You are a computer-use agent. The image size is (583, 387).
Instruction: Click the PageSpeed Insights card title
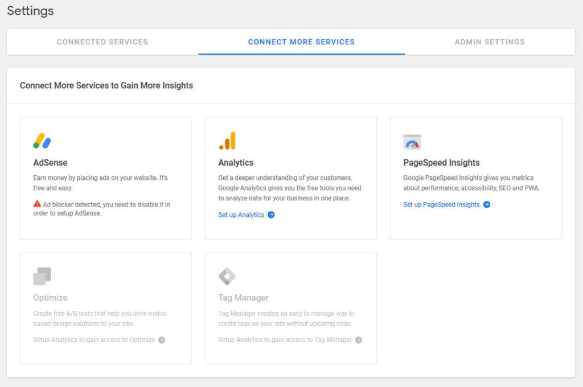tap(441, 162)
